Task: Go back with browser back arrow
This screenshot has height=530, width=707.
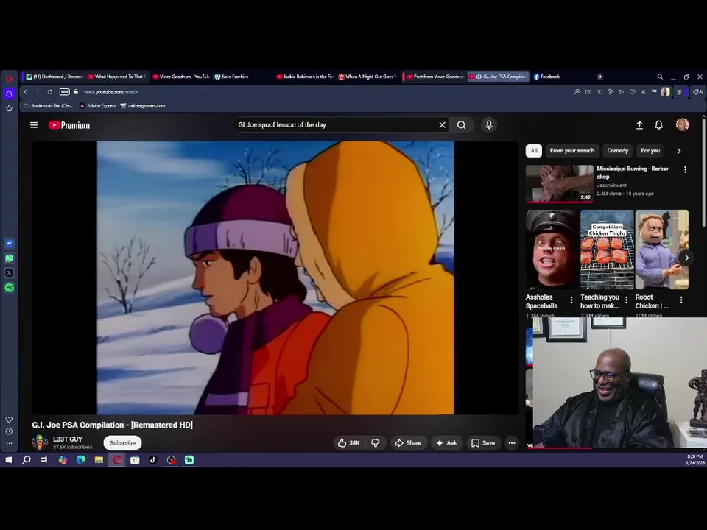Action: click(x=26, y=92)
